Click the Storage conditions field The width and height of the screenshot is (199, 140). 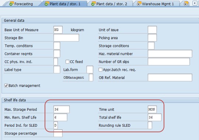pyautogui.click(x=151, y=46)
